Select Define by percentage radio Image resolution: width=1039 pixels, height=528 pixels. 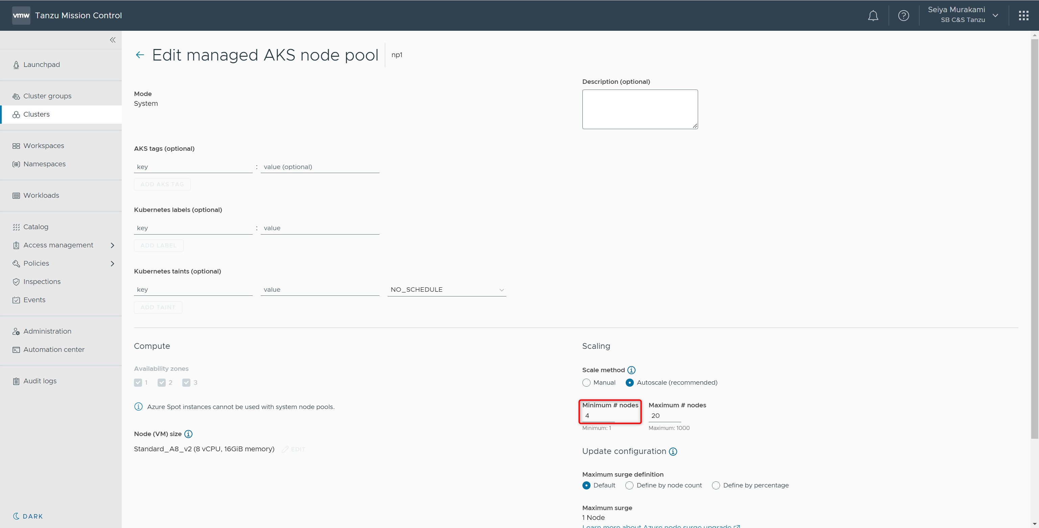pyautogui.click(x=716, y=485)
